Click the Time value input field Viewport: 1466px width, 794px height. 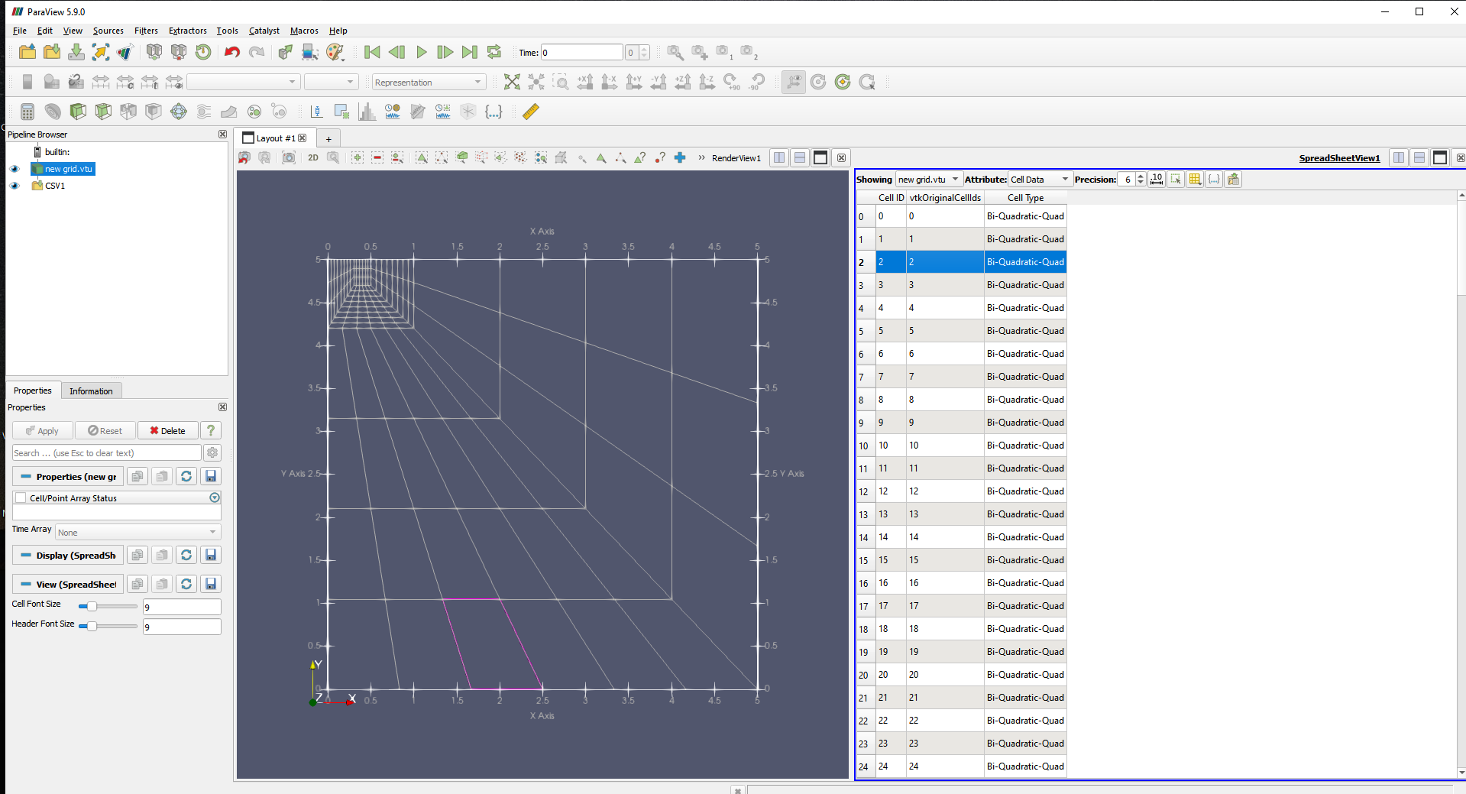(x=581, y=52)
